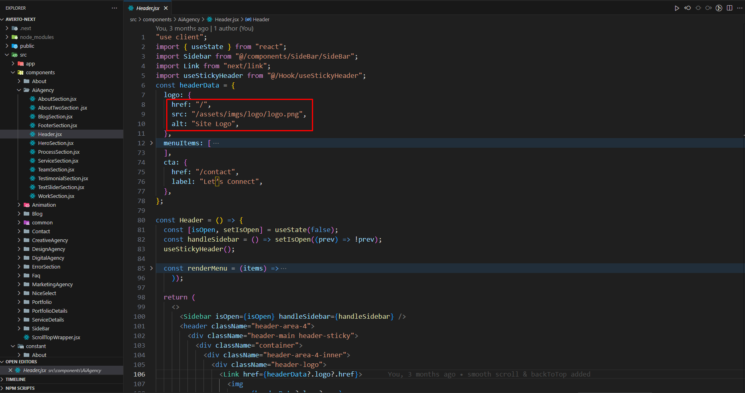Expand the Contact folder
The width and height of the screenshot is (745, 393).
coord(19,231)
